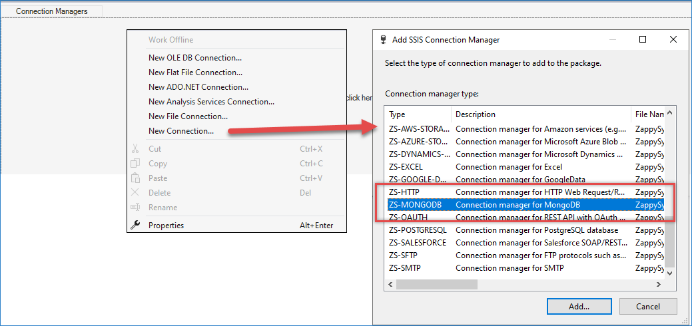
Task: Select the ZS-EXCEL connection type
Action: (525, 167)
